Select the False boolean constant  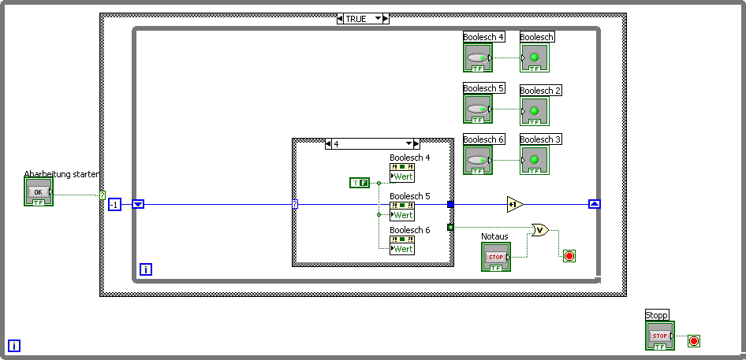click(x=360, y=182)
